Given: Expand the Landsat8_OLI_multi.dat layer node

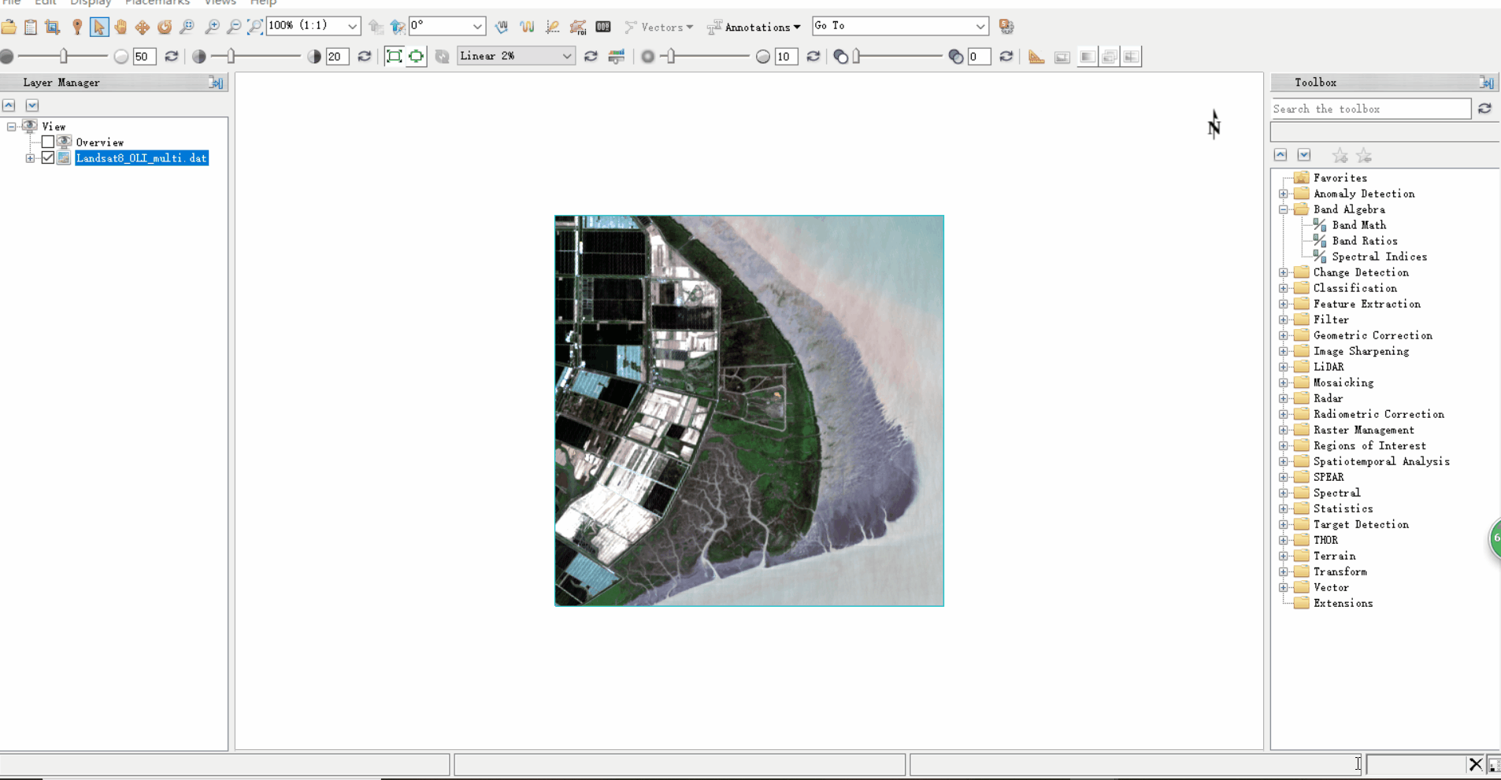Looking at the screenshot, I should click(30, 158).
